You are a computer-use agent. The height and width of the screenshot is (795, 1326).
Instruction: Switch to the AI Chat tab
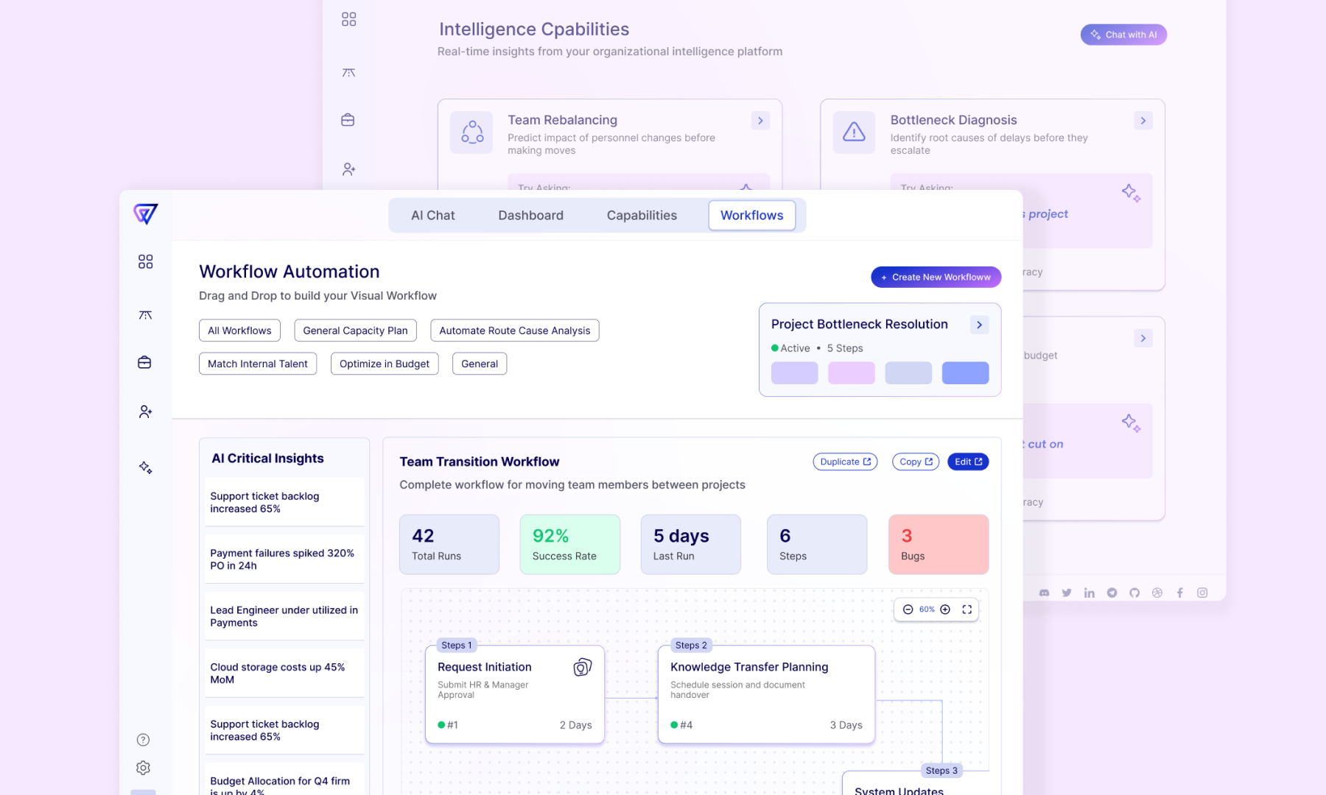pos(432,215)
